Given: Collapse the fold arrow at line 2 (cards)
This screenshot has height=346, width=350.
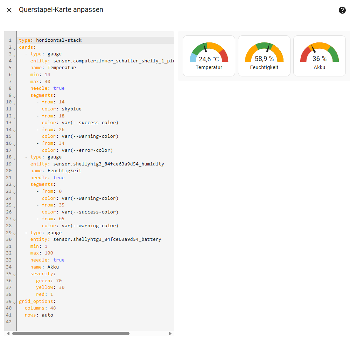Looking at the screenshot, I should pyautogui.click(x=14, y=48).
